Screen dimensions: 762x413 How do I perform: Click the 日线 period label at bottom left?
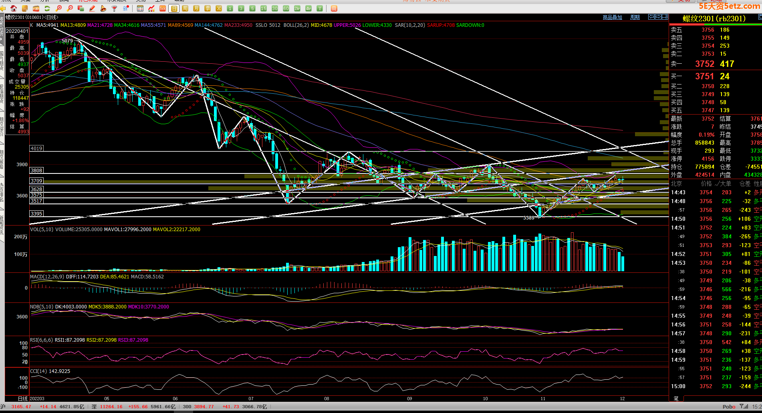23,399
